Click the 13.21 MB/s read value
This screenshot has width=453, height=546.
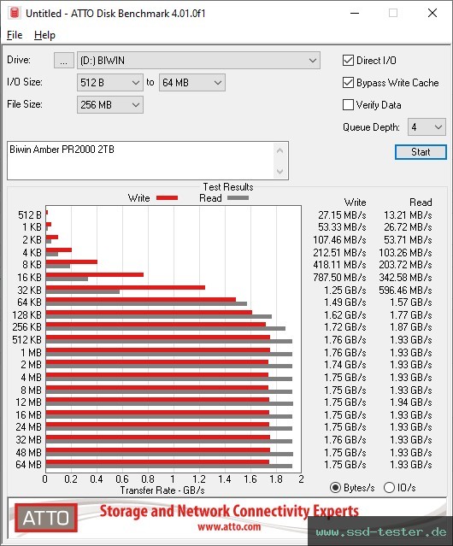(408, 215)
